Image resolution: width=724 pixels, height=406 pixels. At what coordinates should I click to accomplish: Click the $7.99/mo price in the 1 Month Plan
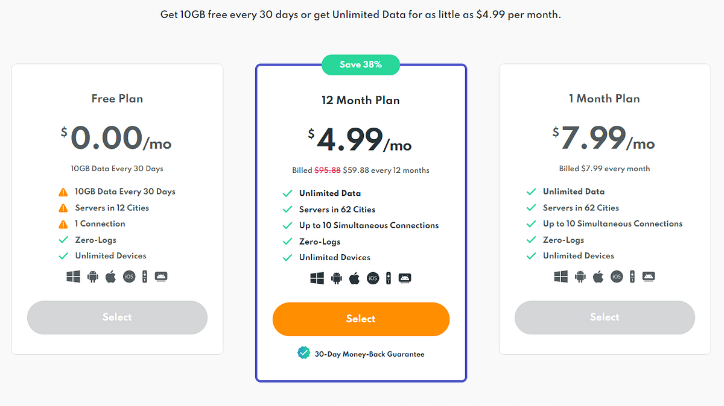click(605, 139)
